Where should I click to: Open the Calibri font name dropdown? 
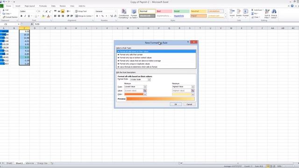coord(36,11)
